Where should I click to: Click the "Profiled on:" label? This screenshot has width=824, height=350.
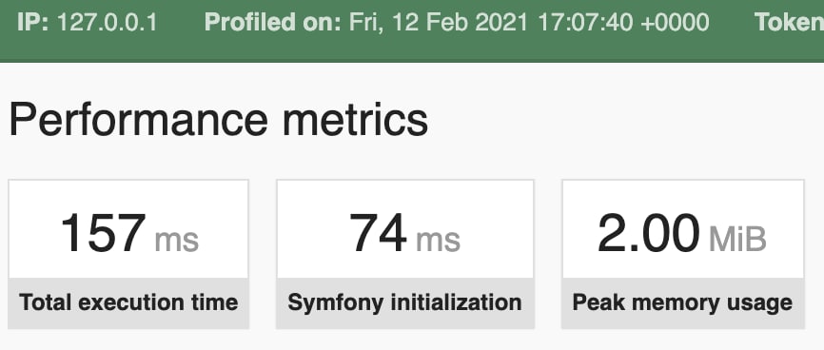[273, 23]
